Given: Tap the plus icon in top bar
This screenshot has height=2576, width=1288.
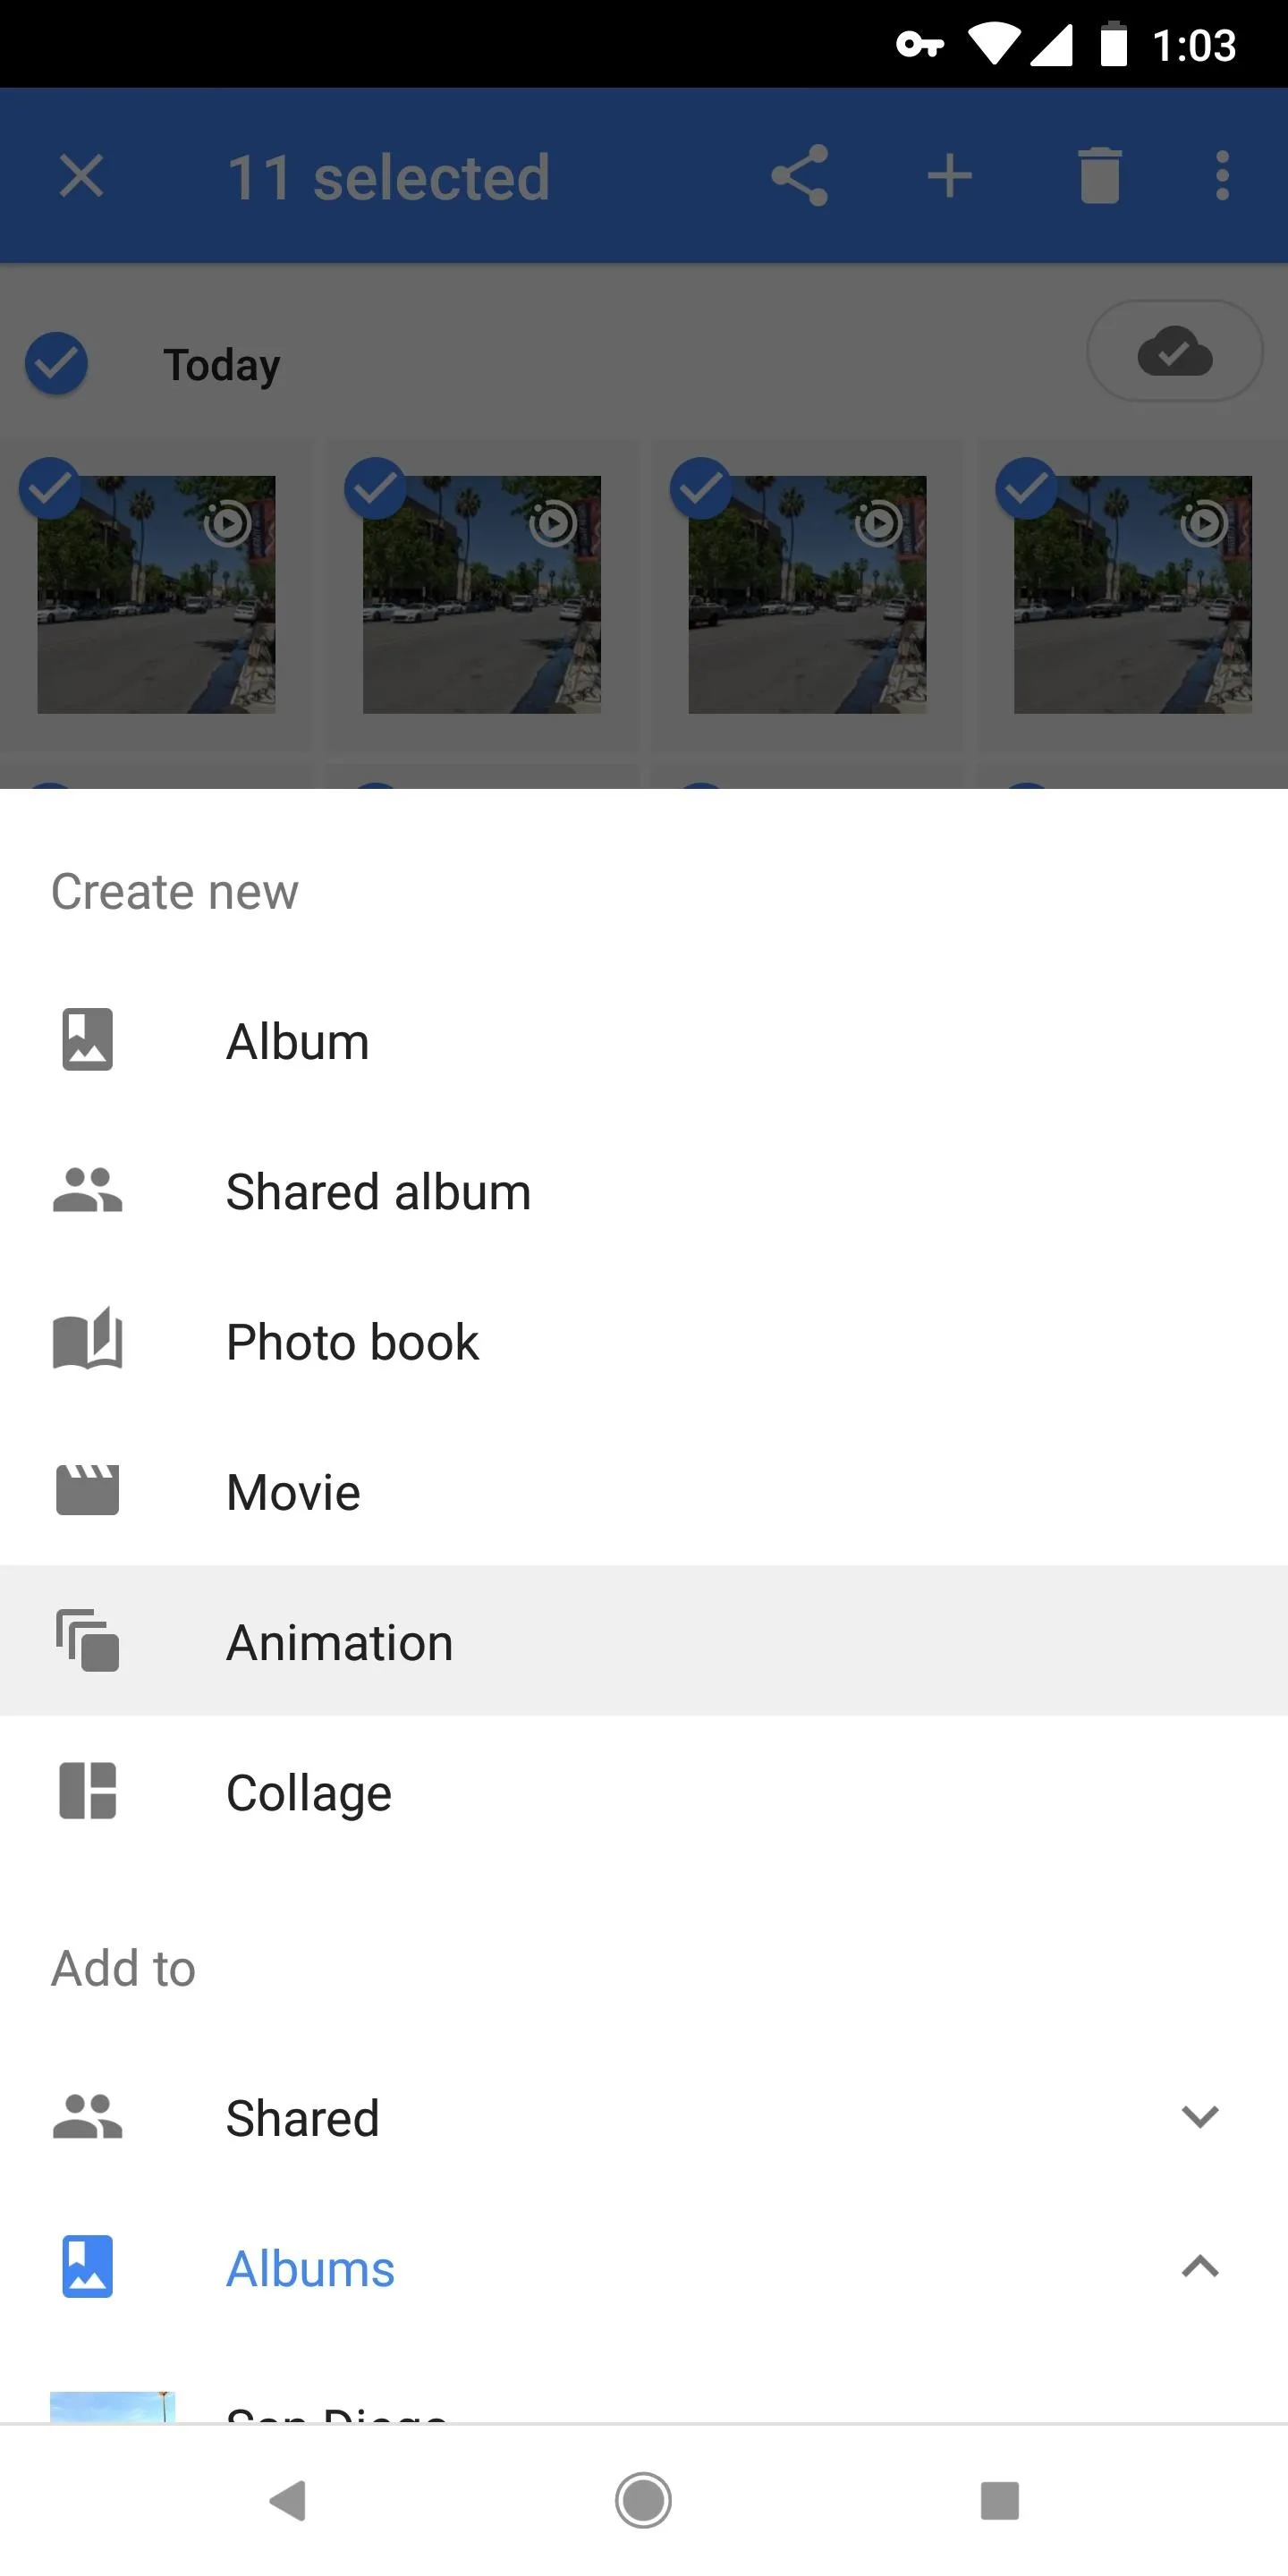Looking at the screenshot, I should (x=949, y=177).
